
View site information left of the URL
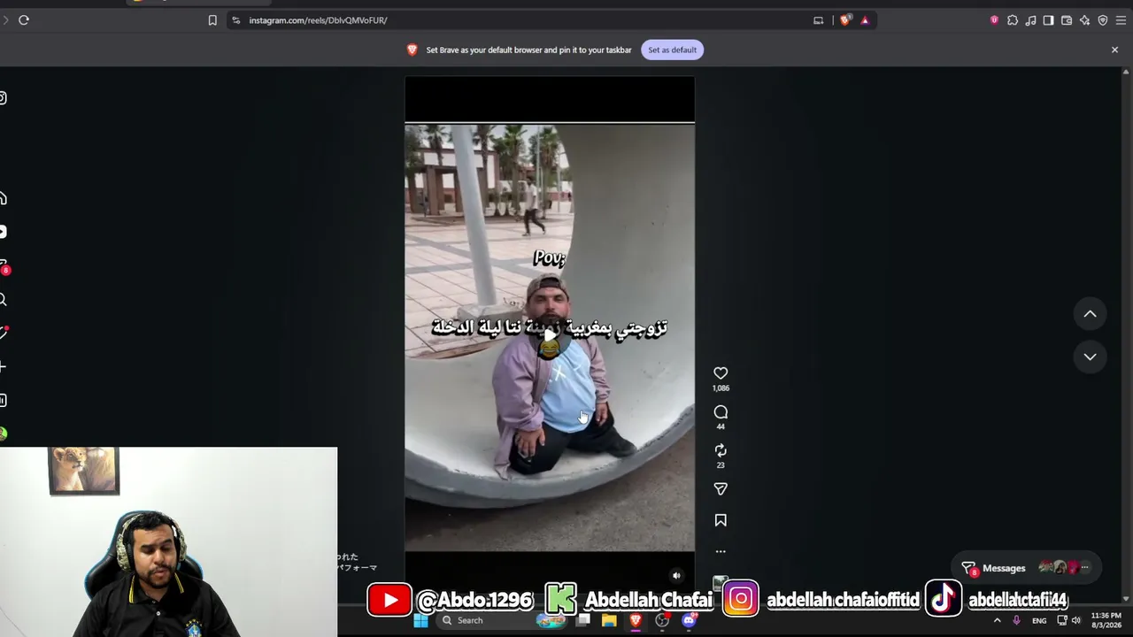[235, 20]
